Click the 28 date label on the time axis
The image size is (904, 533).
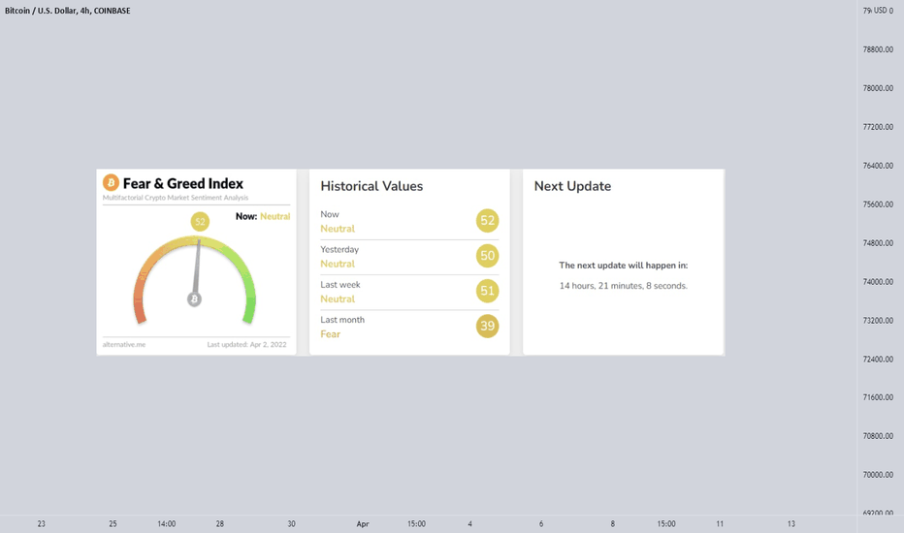[x=219, y=523]
